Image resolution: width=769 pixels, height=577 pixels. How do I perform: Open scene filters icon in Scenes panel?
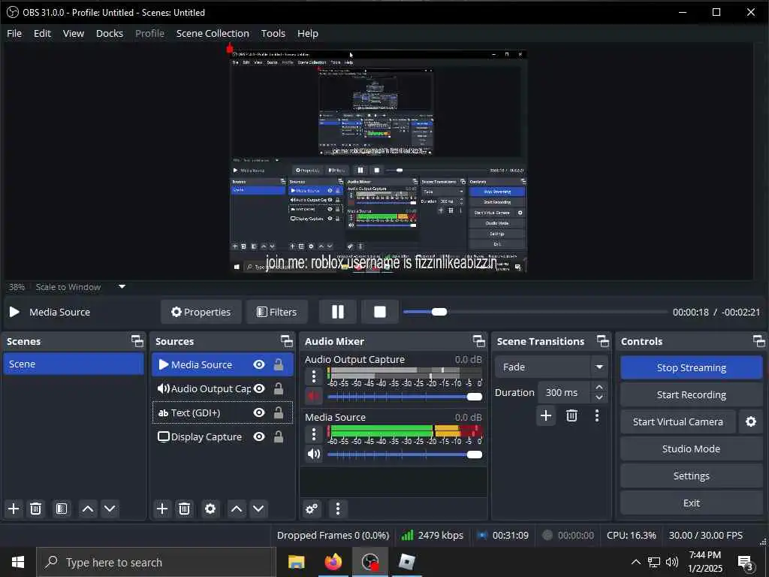62,509
